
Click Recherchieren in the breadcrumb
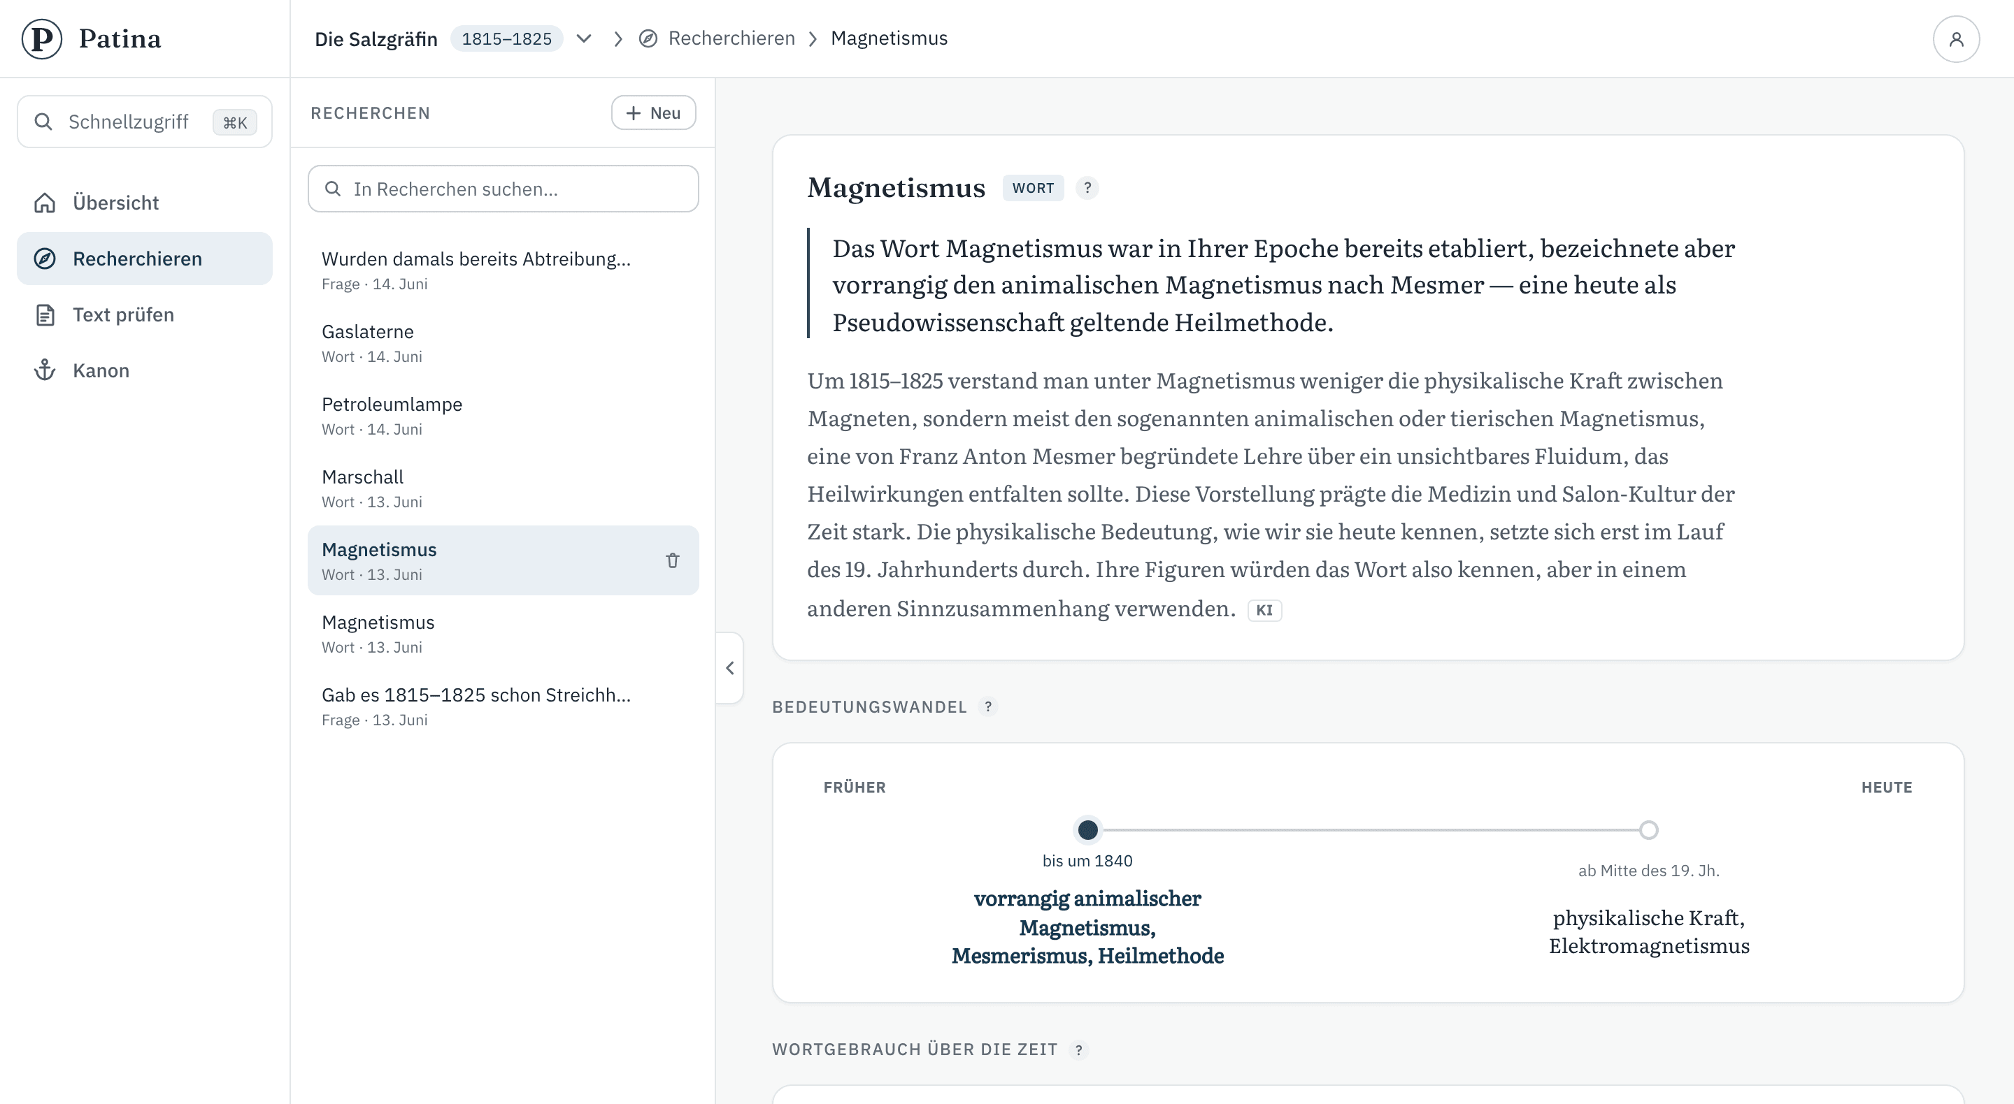click(x=731, y=38)
